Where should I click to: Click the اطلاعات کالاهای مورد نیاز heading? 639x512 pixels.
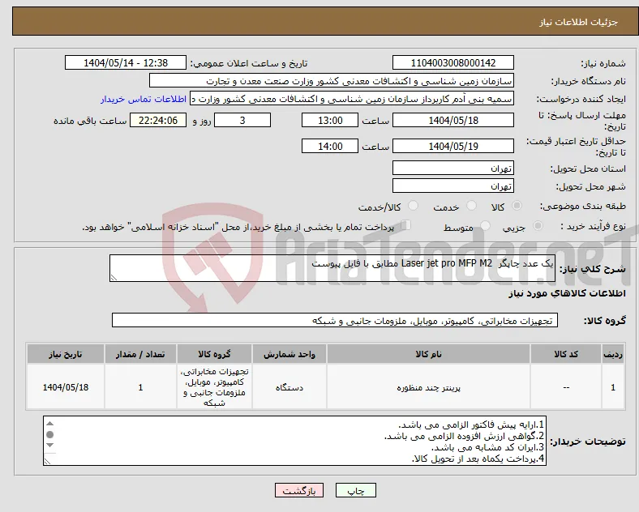567,293
